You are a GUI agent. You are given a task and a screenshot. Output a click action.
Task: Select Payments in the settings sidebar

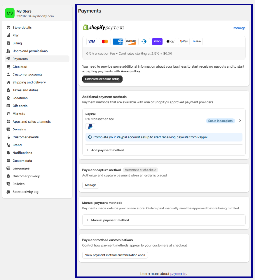click(37, 59)
